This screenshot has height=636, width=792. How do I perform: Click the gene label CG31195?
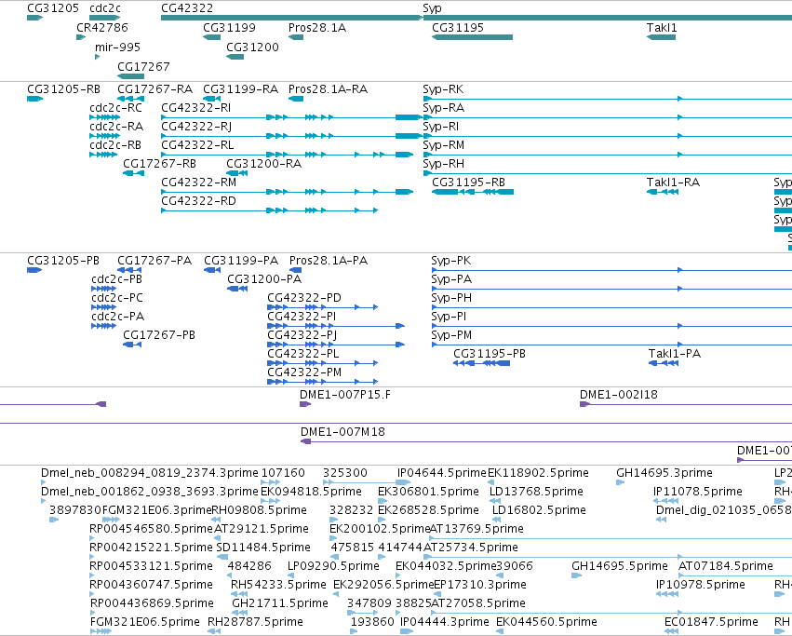tap(458, 28)
